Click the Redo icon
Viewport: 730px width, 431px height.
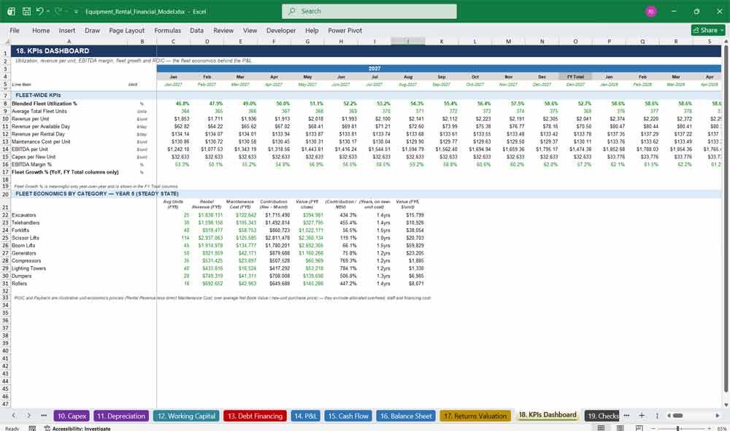(58, 11)
